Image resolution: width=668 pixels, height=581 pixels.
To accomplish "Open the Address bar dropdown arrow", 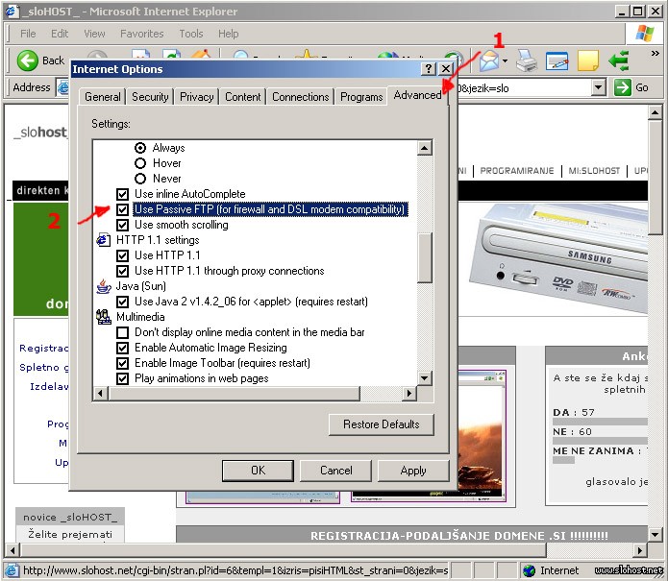I will coord(599,87).
